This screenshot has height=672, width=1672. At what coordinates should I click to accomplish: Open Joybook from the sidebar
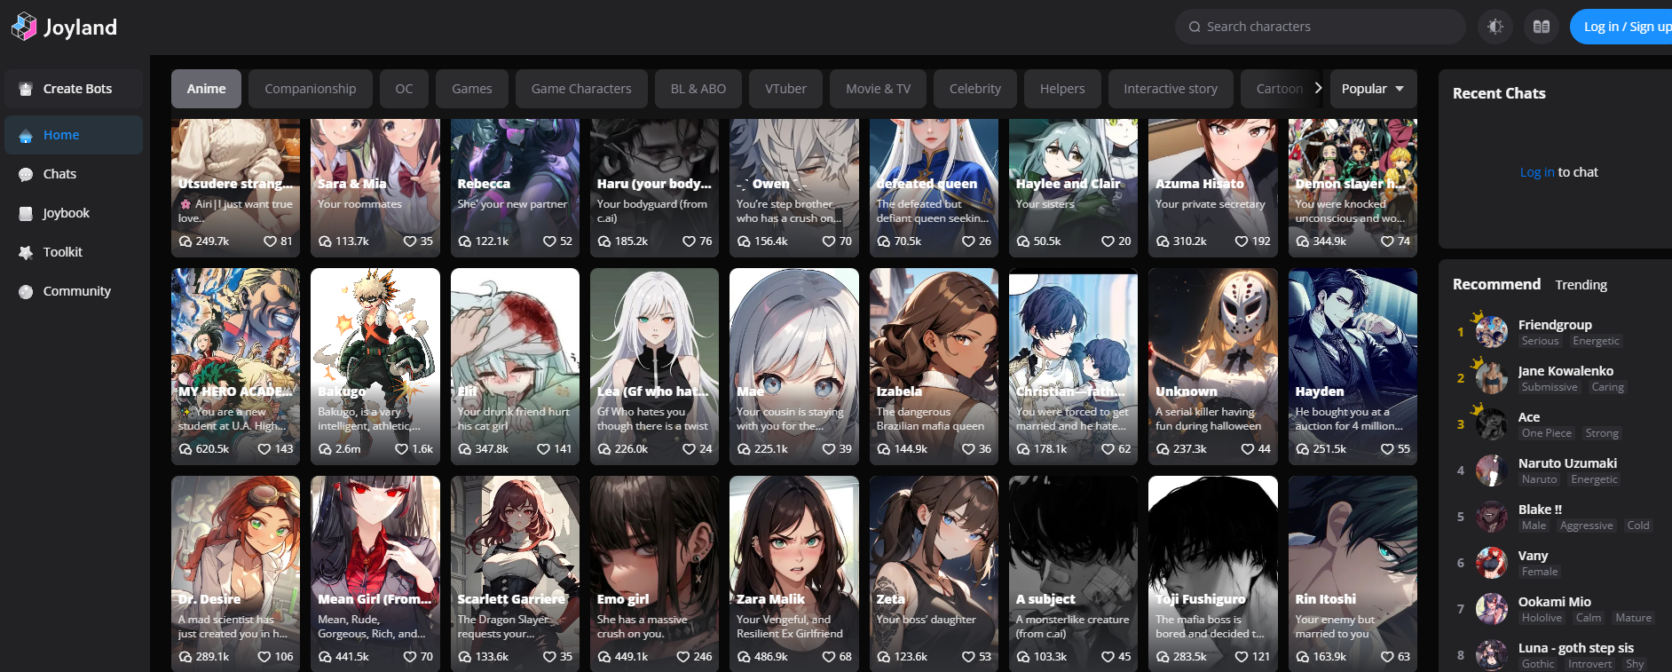[x=74, y=213]
